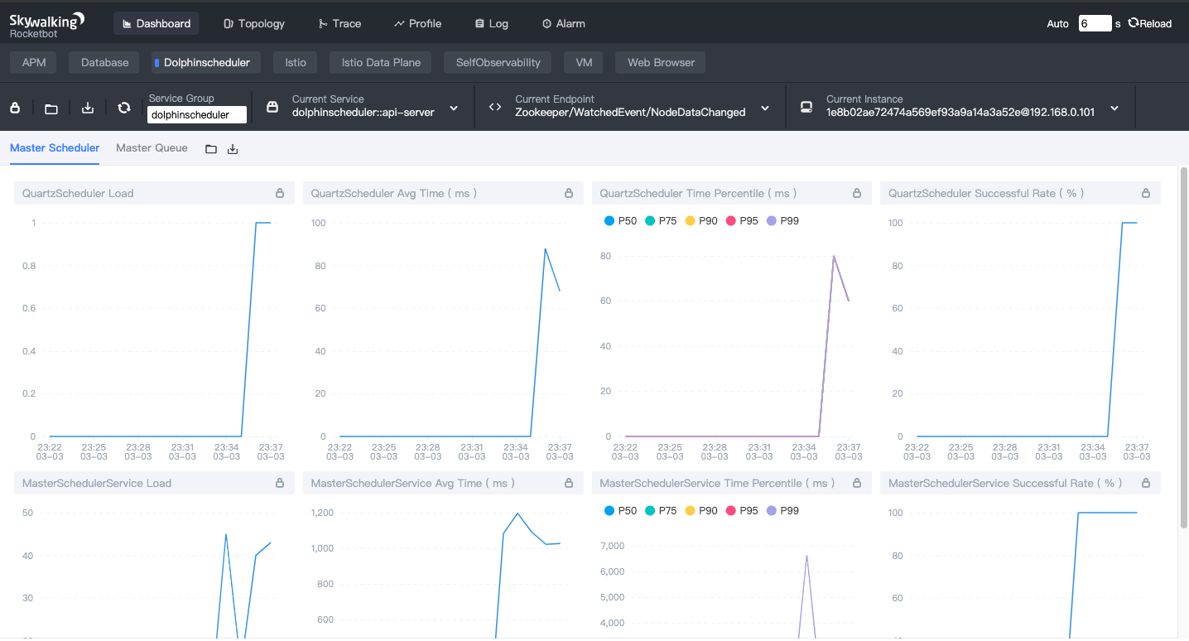This screenshot has width=1189, height=641.
Task: Click the P90 yellow legend swatch in QuartzScheduler
Action: (691, 221)
